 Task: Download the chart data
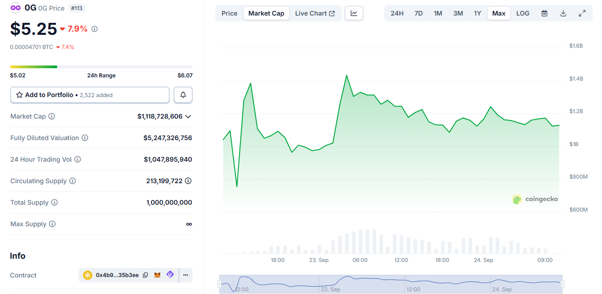point(563,13)
